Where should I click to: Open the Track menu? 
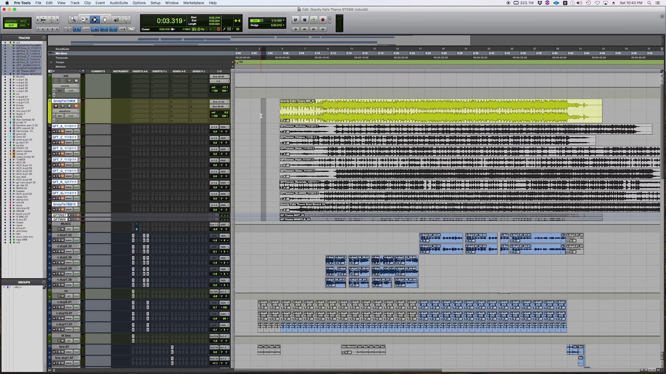[75, 3]
